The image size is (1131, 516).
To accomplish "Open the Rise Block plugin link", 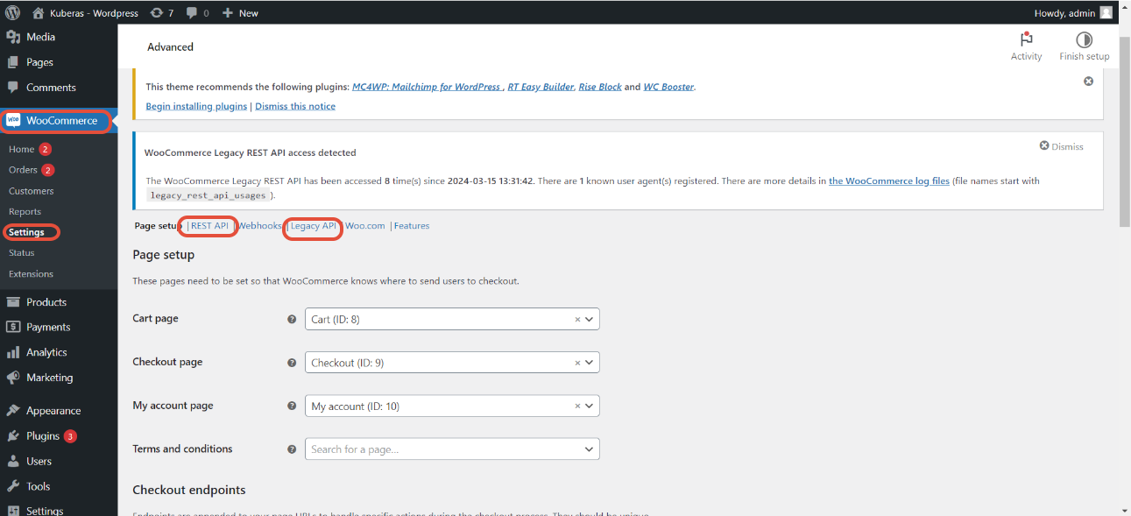I will click(600, 87).
